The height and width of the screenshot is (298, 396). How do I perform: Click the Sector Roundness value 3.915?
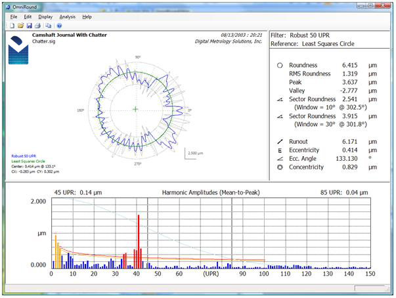coord(350,116)
